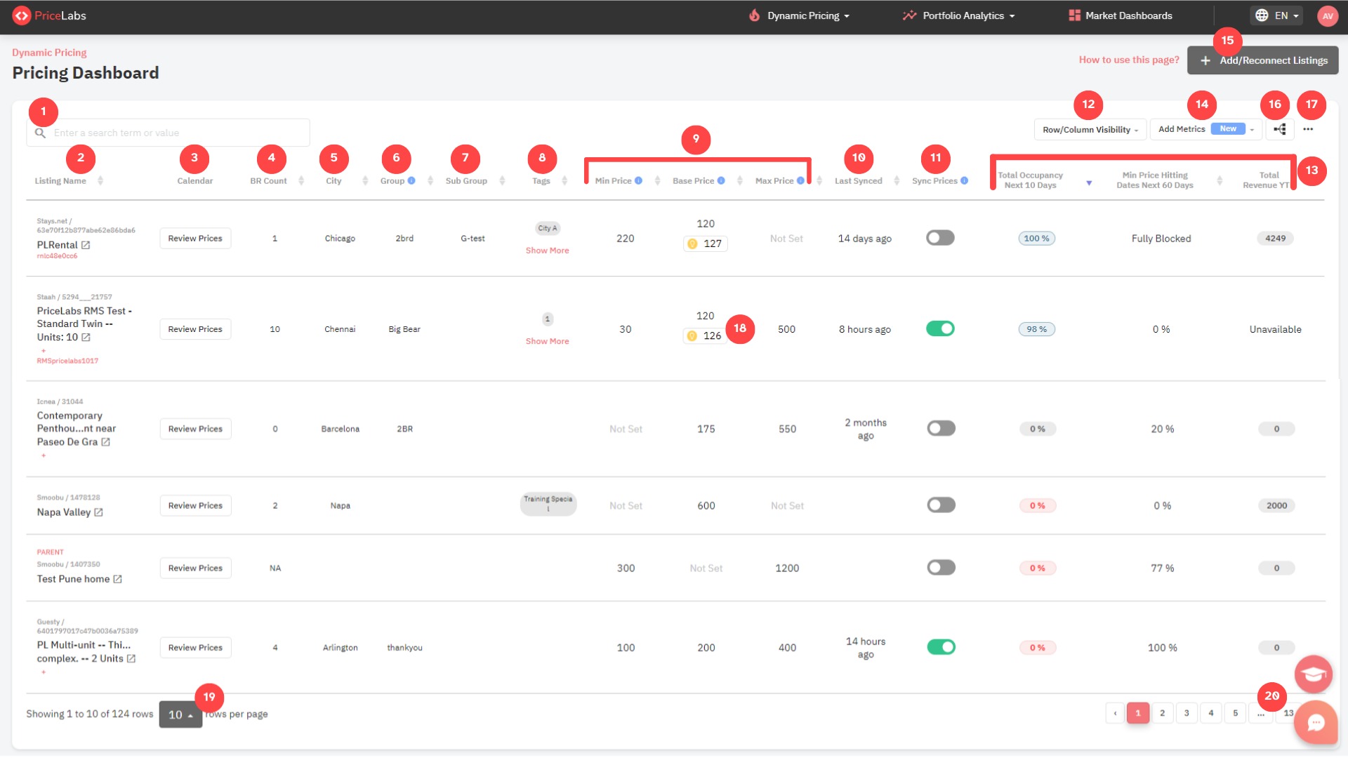Open the Row/Column Visibility dropdown
Viewport: 1348px width, 758px height.
tap(1089, 129)
